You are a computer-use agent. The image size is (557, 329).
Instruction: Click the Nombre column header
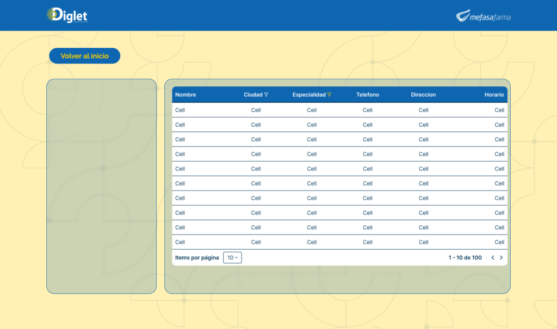pyautogui.click(x=185, y=95)
